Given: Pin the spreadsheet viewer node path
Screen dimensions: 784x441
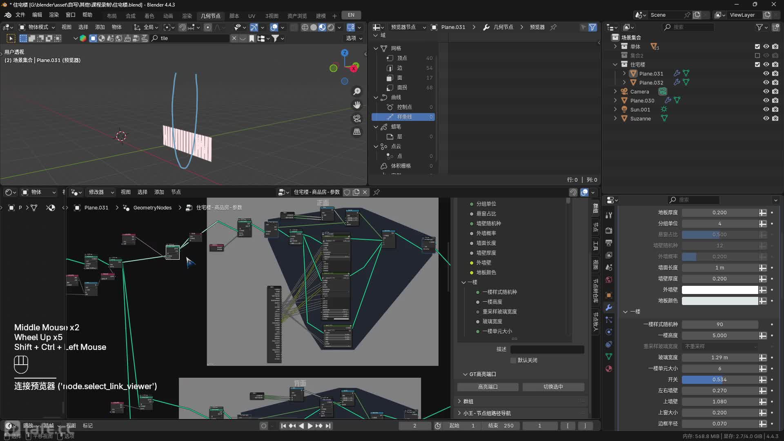Looking at the screenshot, I should coord(553,27).
